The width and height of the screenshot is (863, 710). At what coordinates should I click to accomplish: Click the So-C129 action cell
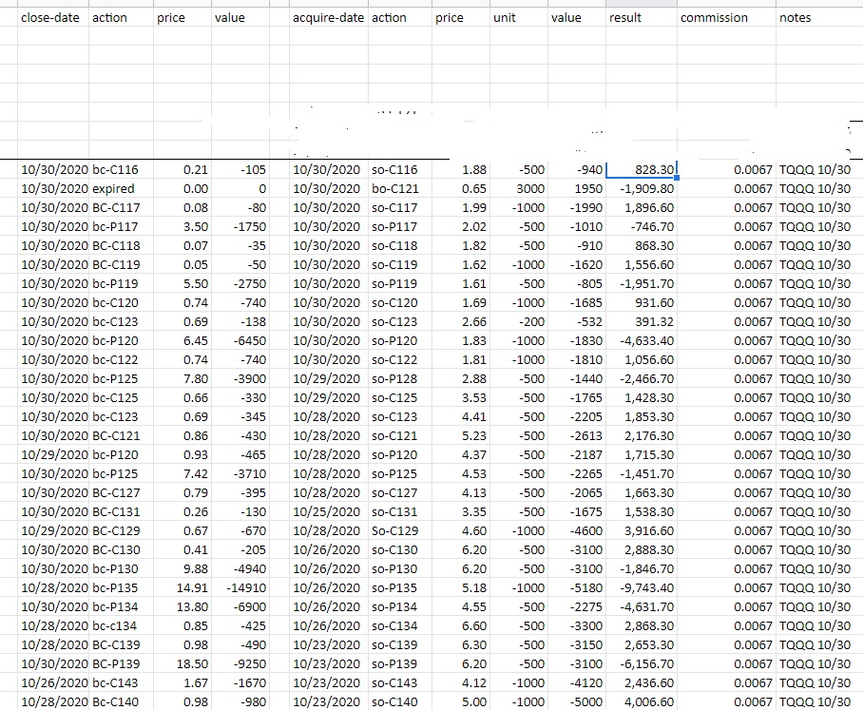[x=394, y=531]
